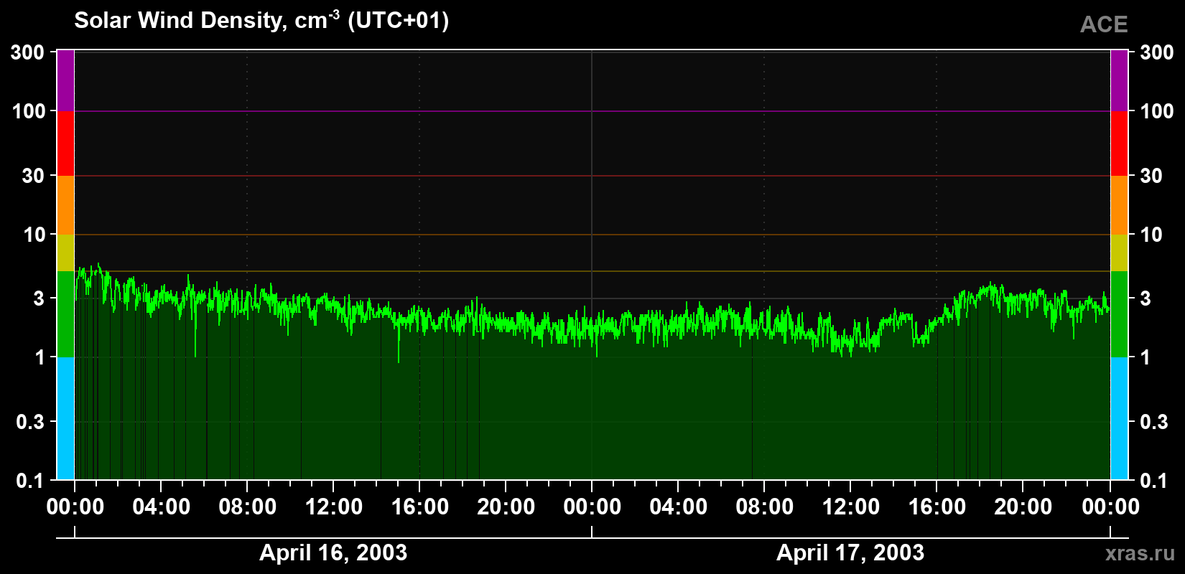Click the '0.3' label on left axis
Viewport: 1185px width, 574px height.
(x=31, y=422)
